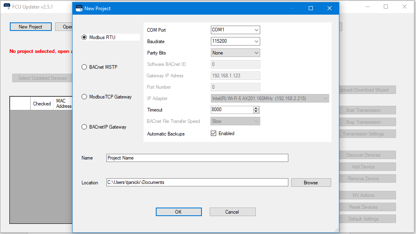Maximize the New Project dialog
The height and width of the screenshot is (234, 416).
coord(310,8)
